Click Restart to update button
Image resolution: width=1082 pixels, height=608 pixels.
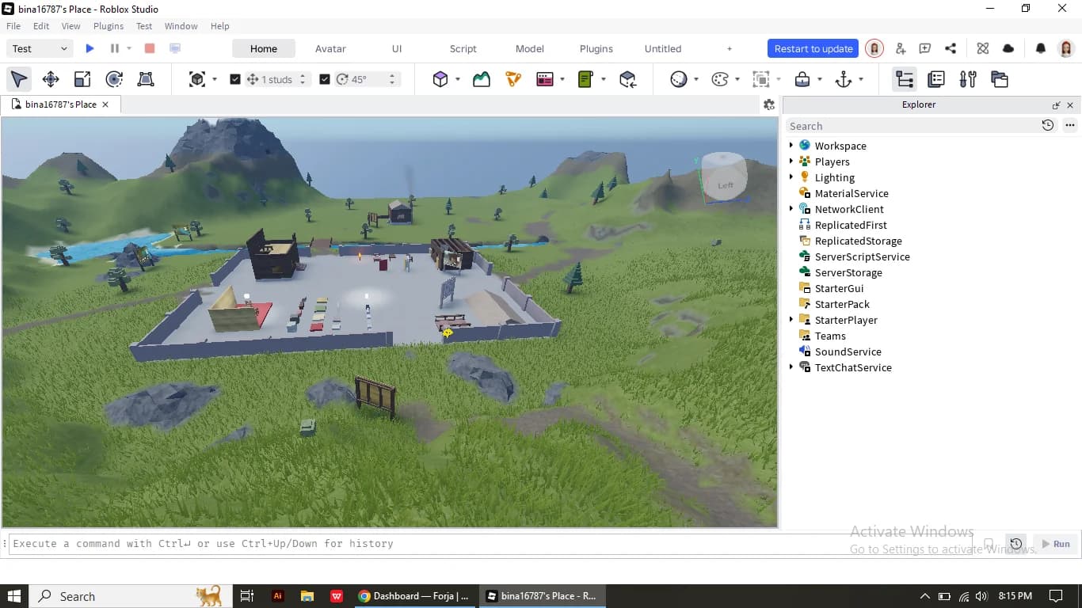pyautogui.click(x=813, y=48)
